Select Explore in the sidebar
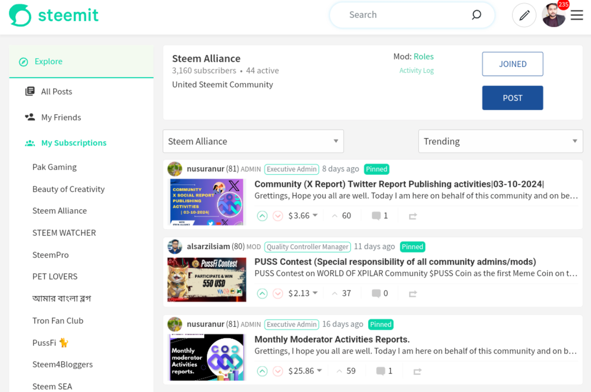 click(81, 62)
